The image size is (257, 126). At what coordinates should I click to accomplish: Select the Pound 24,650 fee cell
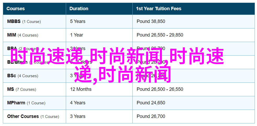coord(151,103)
